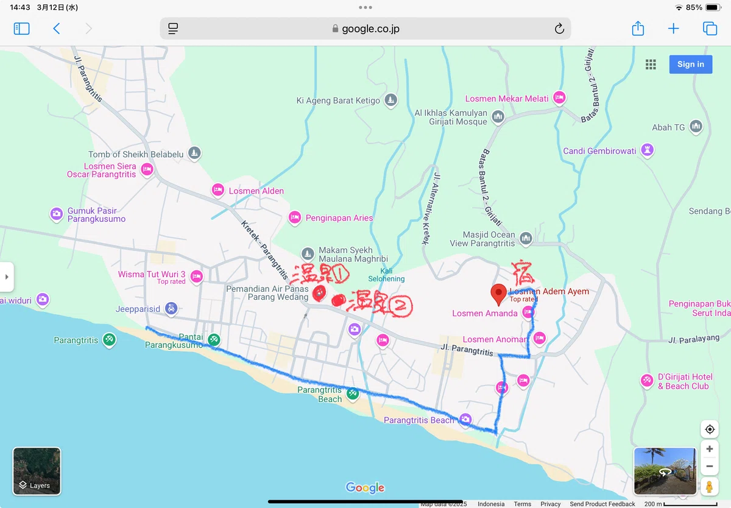Select Makam Syekh Maulana Maghribi marker
The height and width of the screenshot is (508, 731).
tap(308, 253)
